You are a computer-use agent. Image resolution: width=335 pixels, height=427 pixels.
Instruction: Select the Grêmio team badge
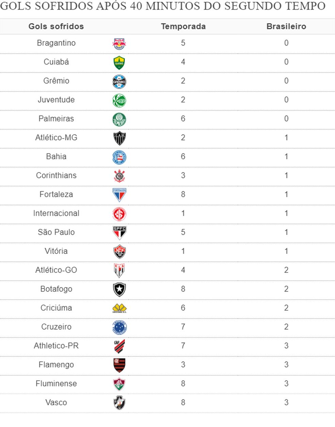coord(119,82)
